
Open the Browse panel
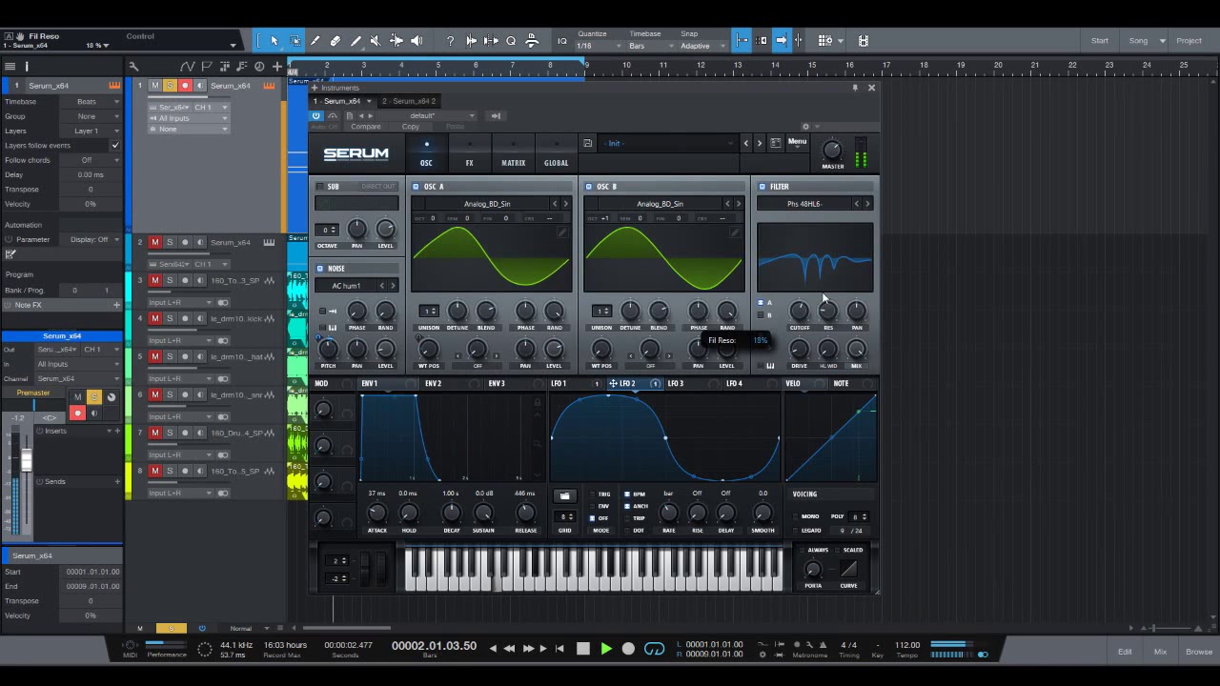coord(1199,652)
